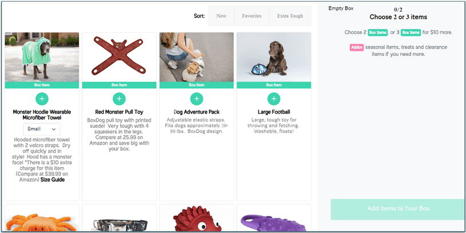
Task: Click the pink Addon badge
Action: click(x=357, y=47)
